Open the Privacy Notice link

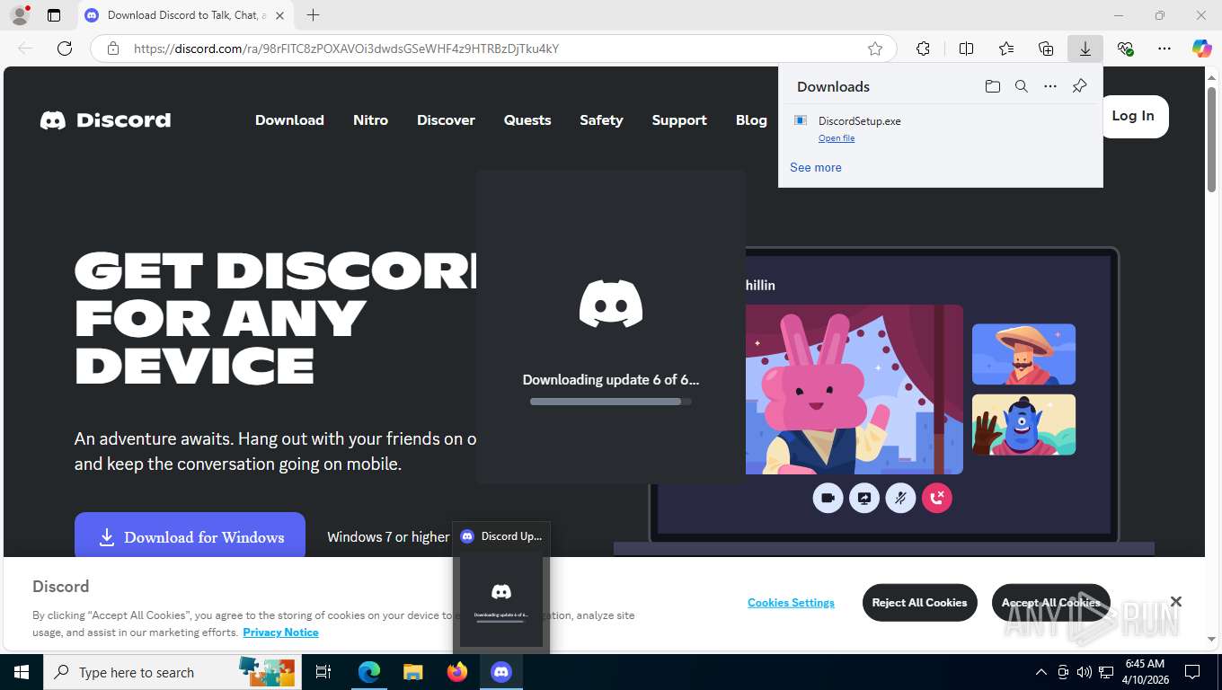280,632
